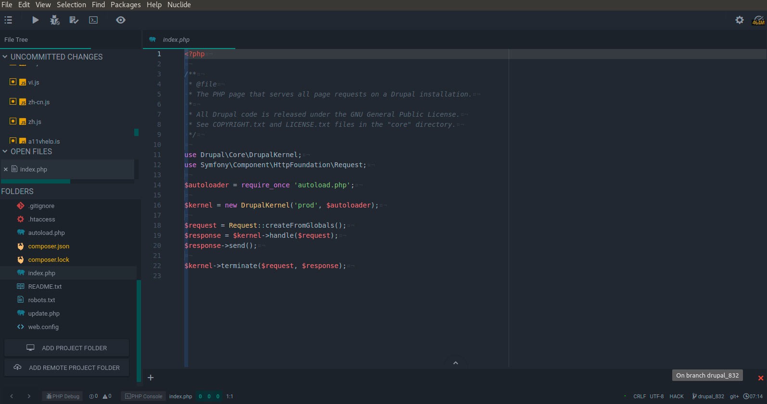Select the index.php editor tab
Image resolution: width=767 pixels, height=404 pixels.
189,40
